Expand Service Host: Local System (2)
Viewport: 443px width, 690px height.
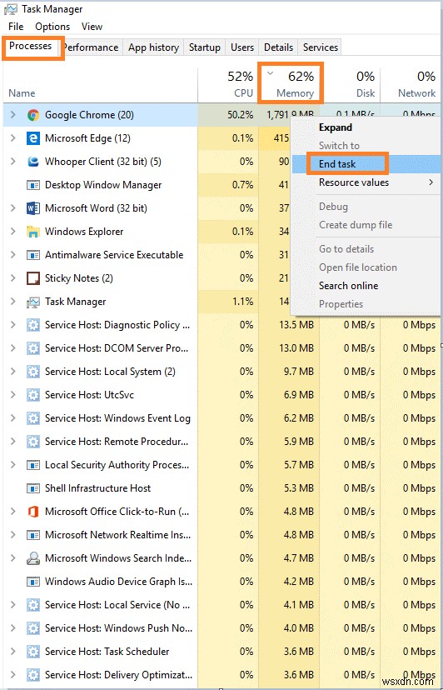(12, 372)
